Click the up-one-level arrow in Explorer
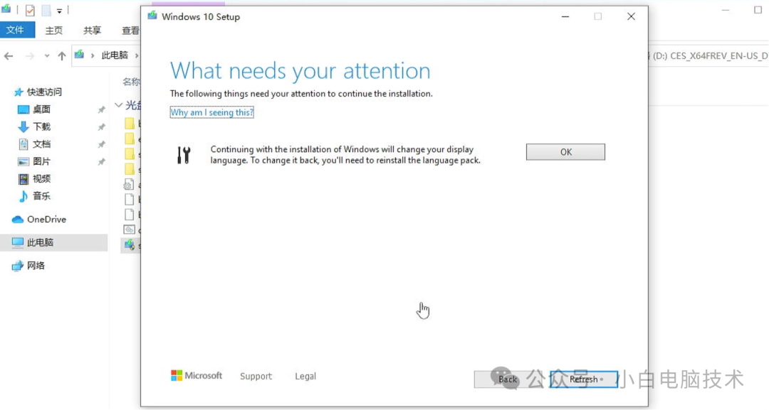769x410 pixels. pyautogui.click(x=62, y=55)
